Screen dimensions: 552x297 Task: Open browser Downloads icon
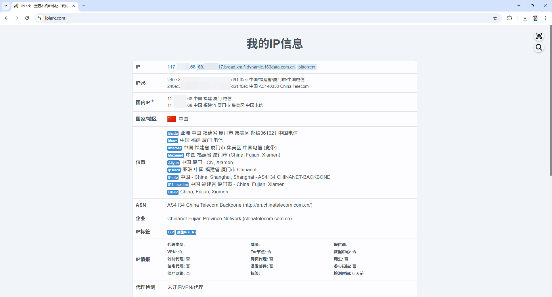click(x=525, y=18)
